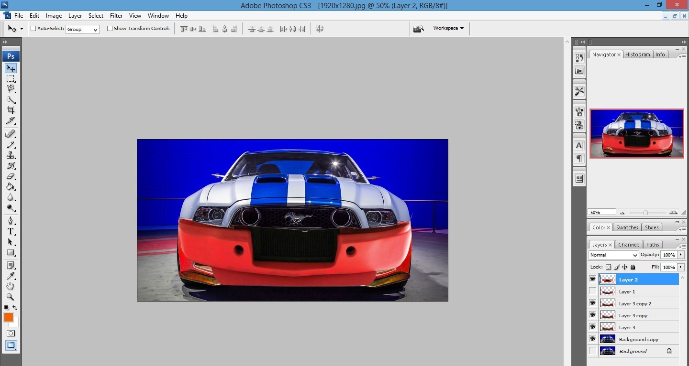Viewport: 689px width, 366px height.
Task: Select the Blur tool
Action: 11,197
